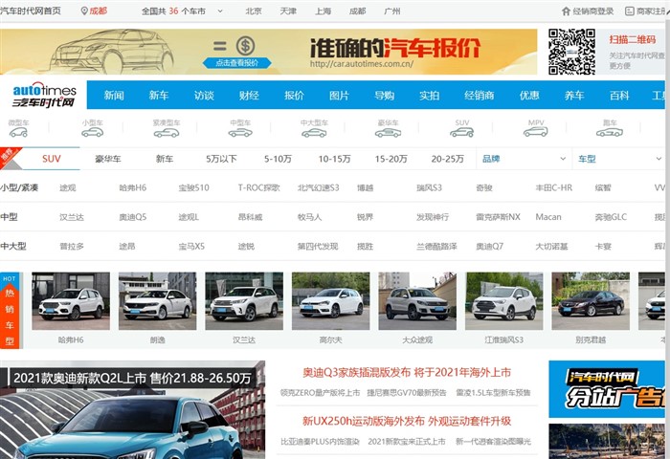Click T-ROC探歌 in the SUV list
The height and width of the screenshot is (459, 670).
pos(259,187)
